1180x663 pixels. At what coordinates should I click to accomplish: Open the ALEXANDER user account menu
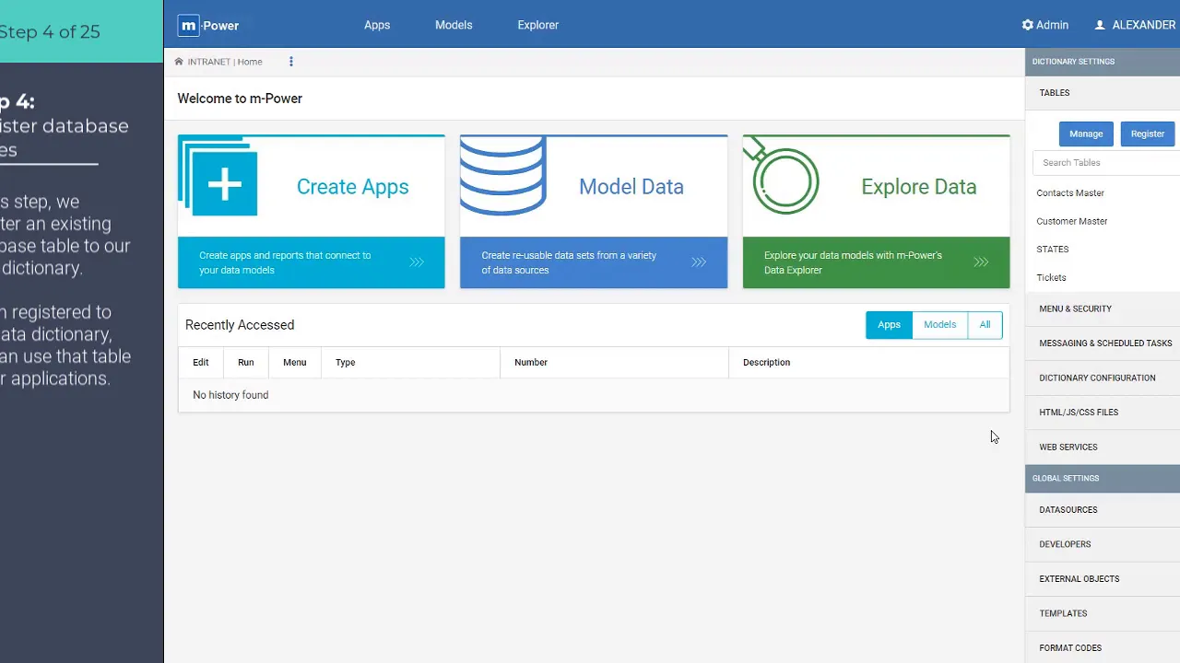point(1135,25)
